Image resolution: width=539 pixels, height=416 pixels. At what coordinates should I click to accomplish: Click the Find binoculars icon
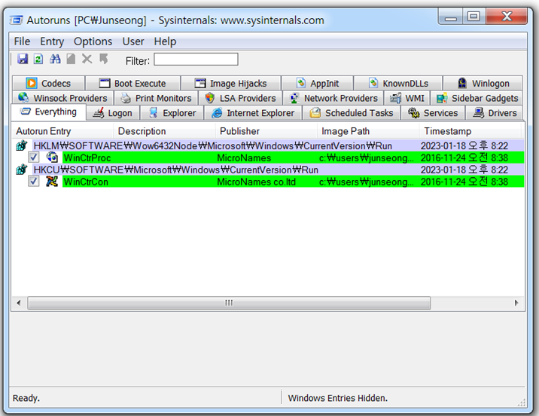(55, 60)
